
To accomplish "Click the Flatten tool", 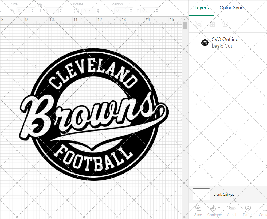I will click(248, 210).
